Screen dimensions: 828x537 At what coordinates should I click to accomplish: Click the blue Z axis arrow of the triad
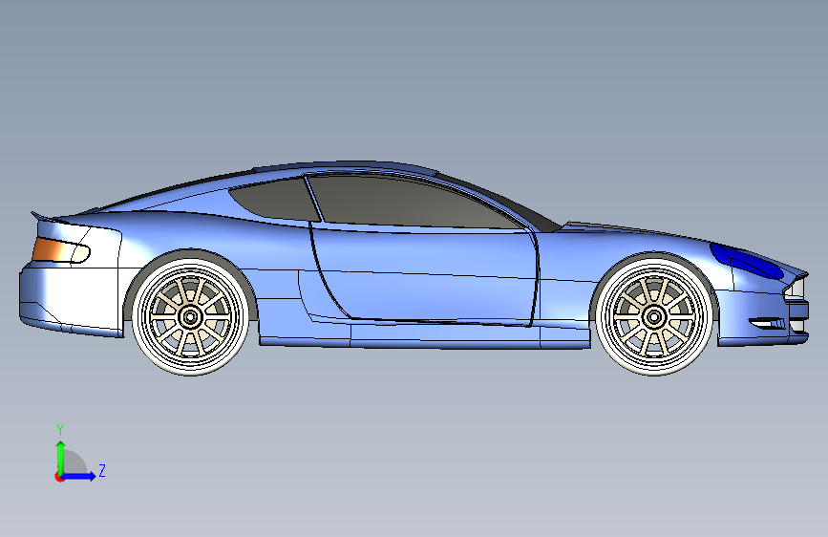(79, 476)
